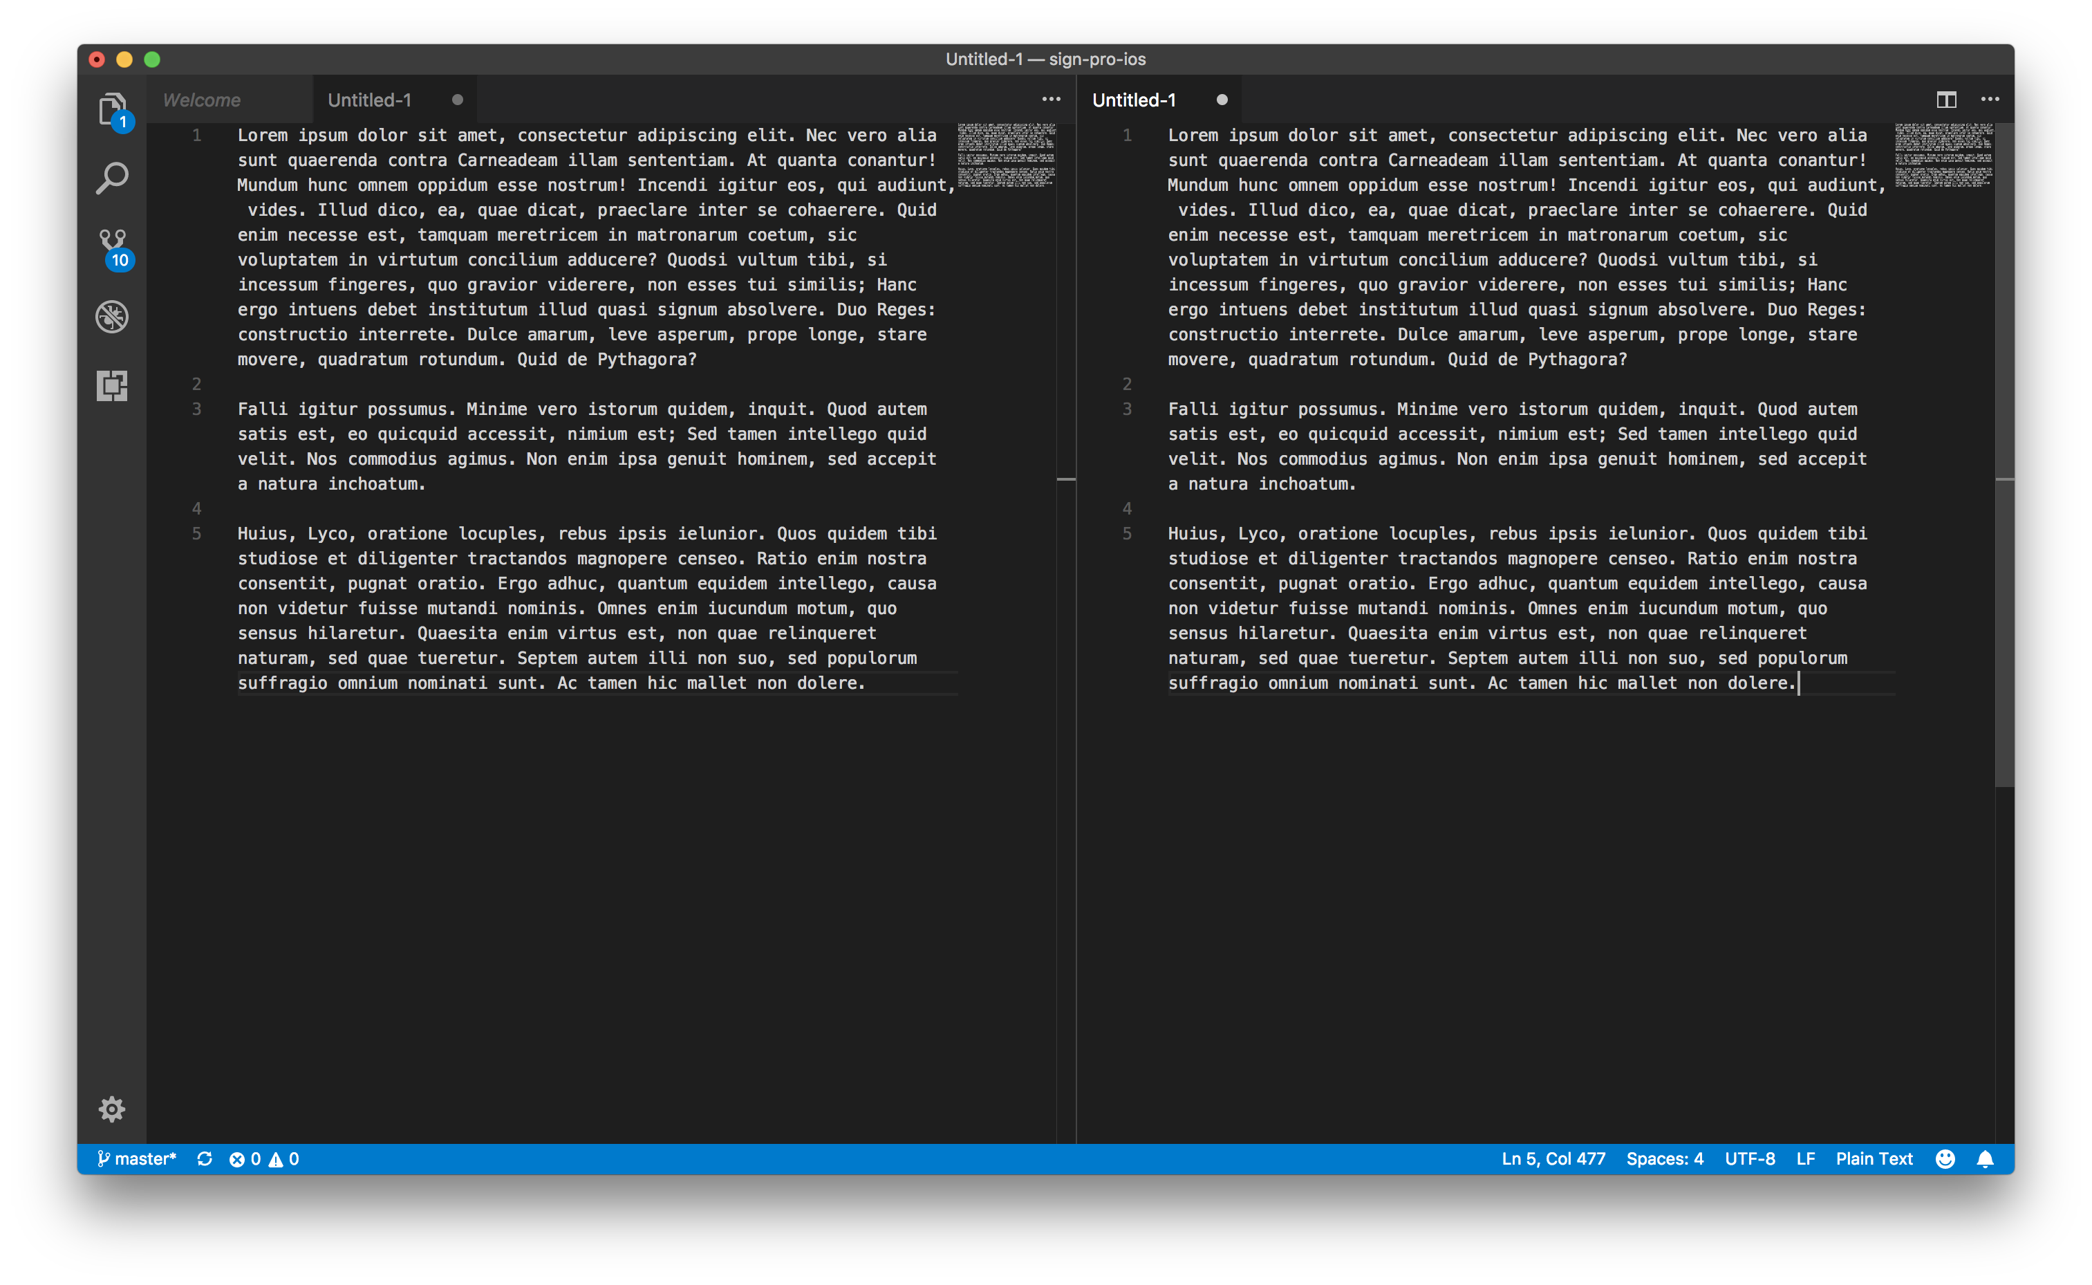
Task: Click the master* branch indicator
Action: 138,1158
